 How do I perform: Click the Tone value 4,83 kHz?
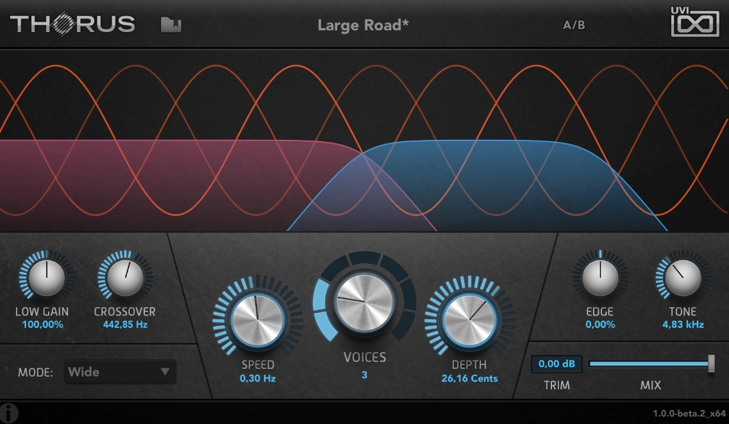tap(683, 325)
